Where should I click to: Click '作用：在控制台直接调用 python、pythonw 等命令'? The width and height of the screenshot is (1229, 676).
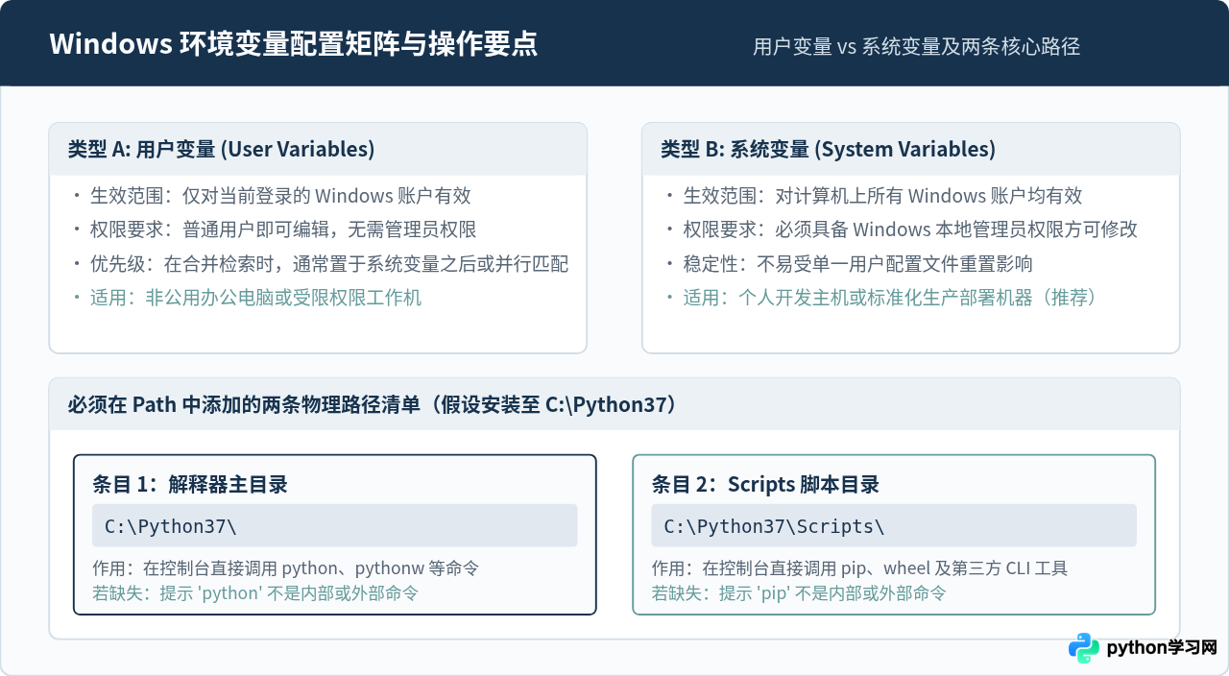click(x=285, y=568)
